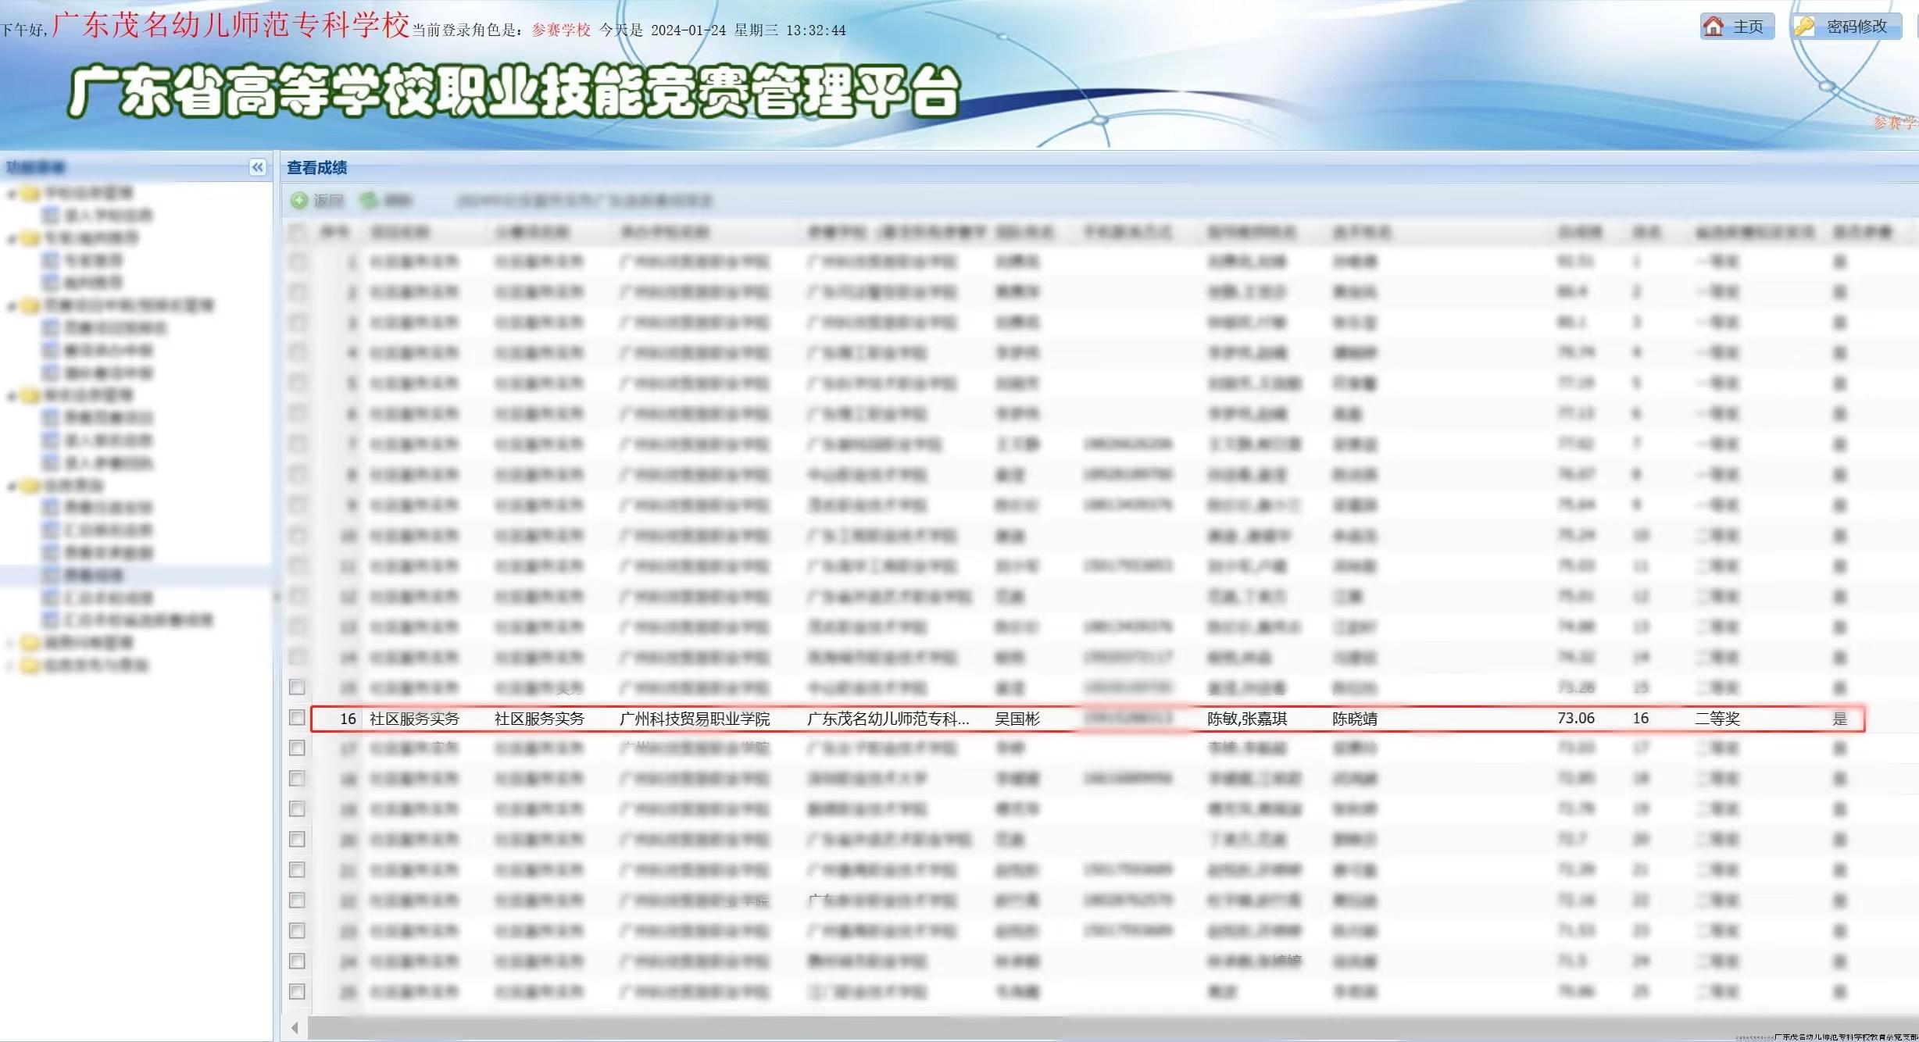
Task: Expand the last folder node in the sidebar tree
Action: (x=12, y=666)
